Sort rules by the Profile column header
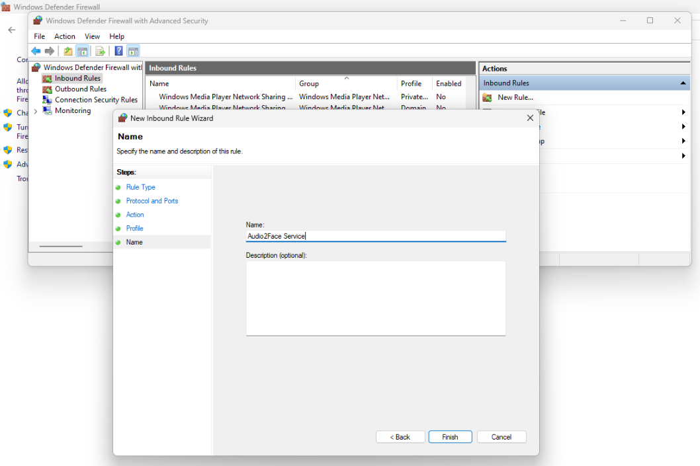700x466 pixels. pyautogui.click(x=414, y=84)
